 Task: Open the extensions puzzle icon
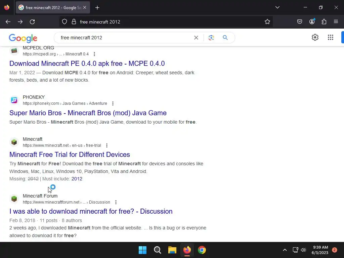(x=324, y=21)
